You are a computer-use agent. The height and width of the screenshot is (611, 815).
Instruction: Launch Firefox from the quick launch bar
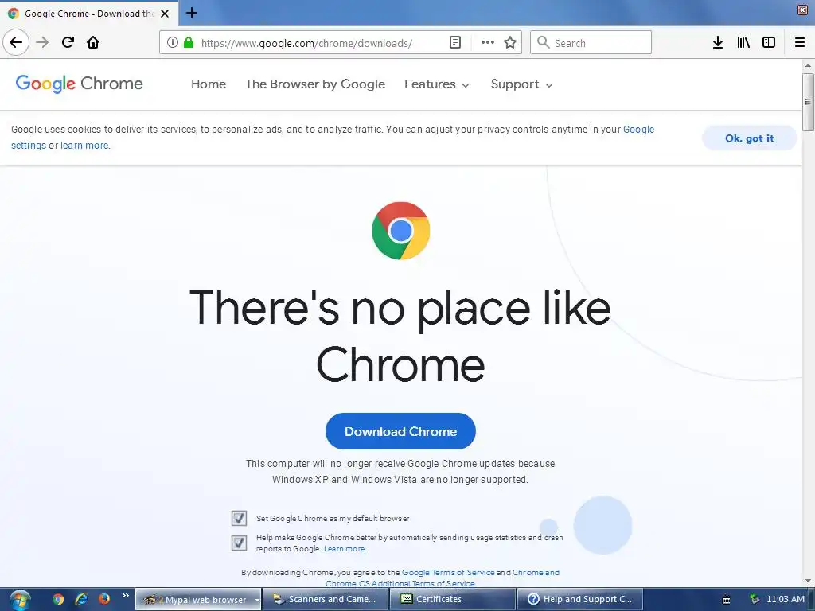(104, 599)
